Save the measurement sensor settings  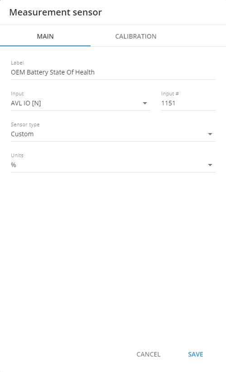pos(196,354)
